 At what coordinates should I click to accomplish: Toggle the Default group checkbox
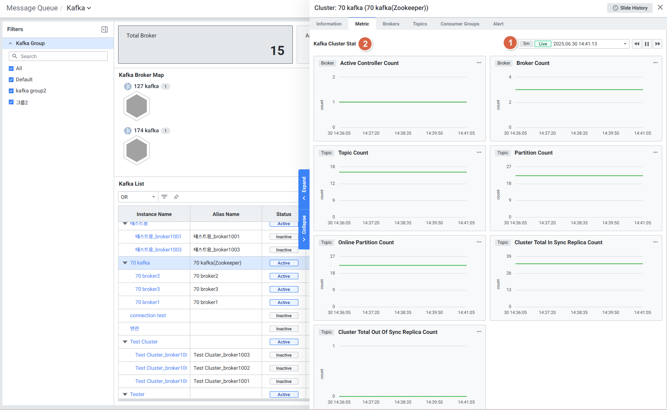pyautogui.click(x=11, y=80)
